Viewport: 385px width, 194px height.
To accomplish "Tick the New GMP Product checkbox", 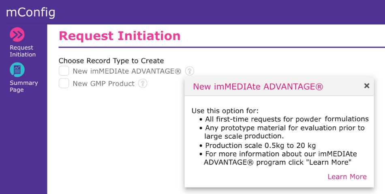I will point(64,83).
